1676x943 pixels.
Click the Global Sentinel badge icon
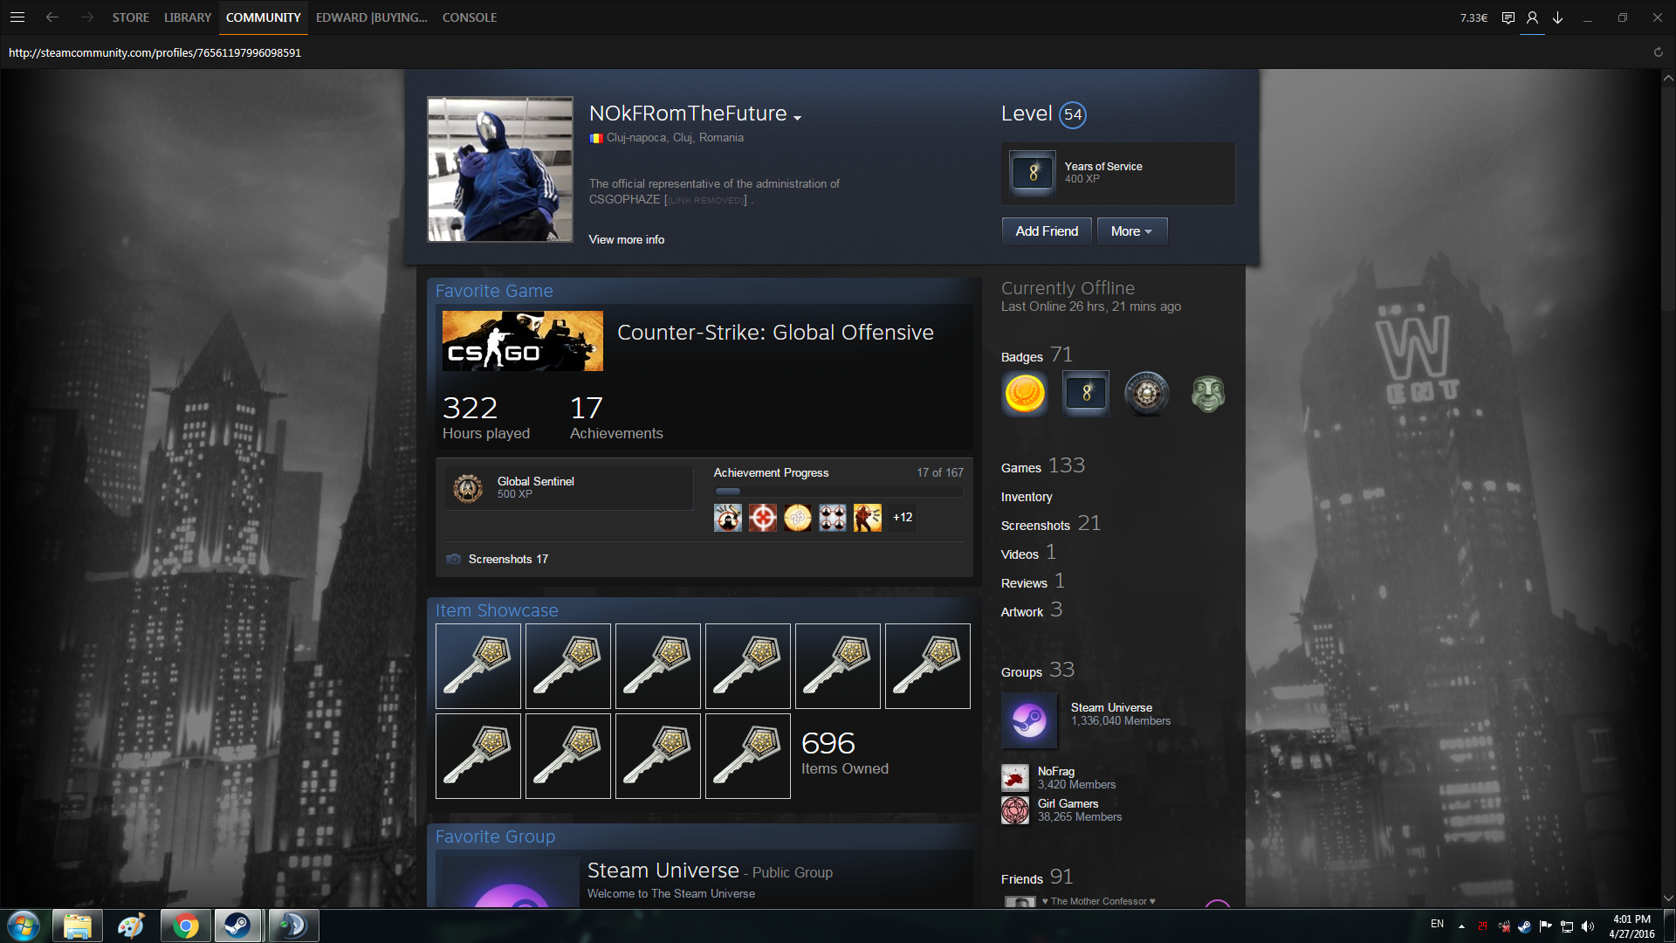[468, 488]
